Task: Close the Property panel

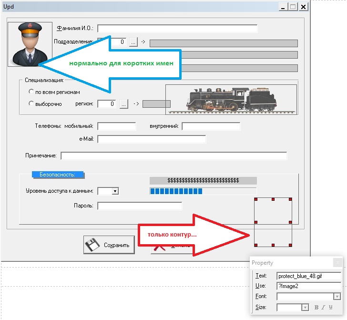Action: (x=337, y=262)
